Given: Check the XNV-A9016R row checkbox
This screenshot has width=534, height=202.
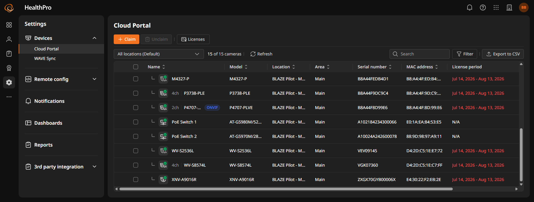Looking at the screenshot, I should [x=136, y=180].
